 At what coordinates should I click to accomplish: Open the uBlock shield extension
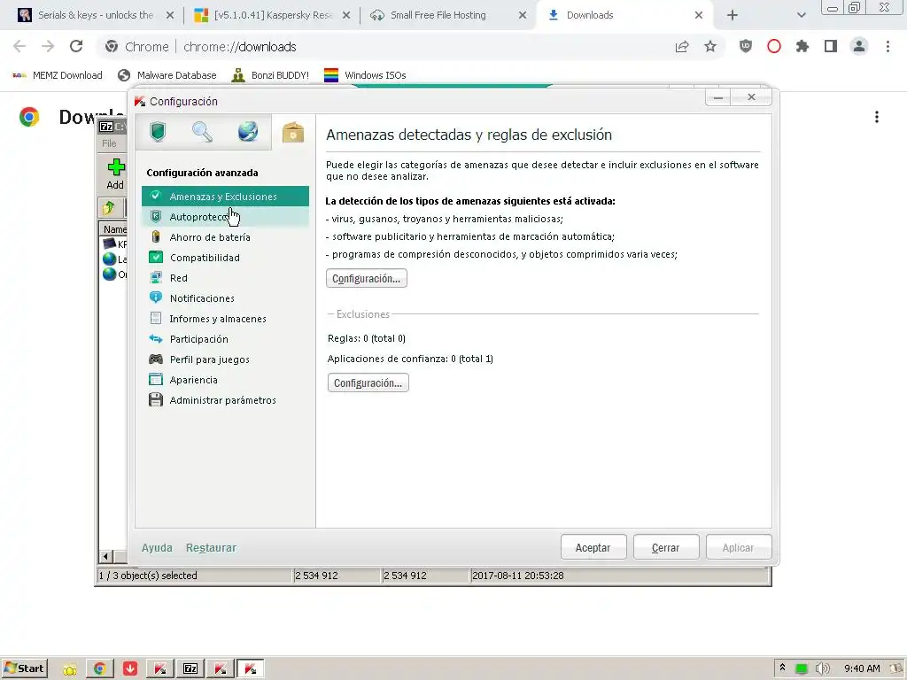coord(746,46)
